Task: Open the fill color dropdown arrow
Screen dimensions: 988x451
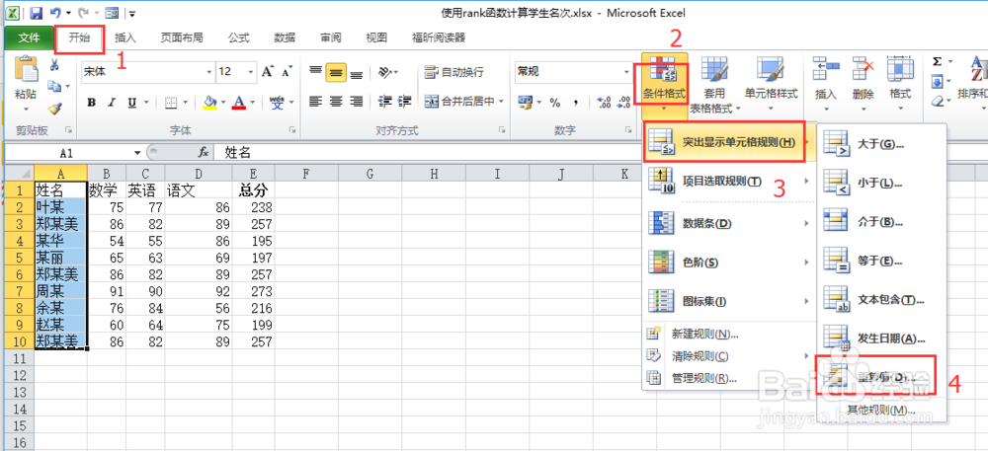Action: coord(223,102)
